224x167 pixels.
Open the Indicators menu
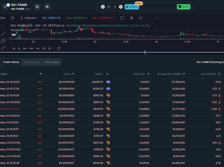[29, 18]
